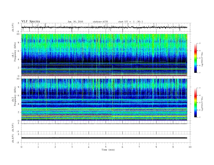Click the gray ch.3 trace near 5 V

pos(104,124)
